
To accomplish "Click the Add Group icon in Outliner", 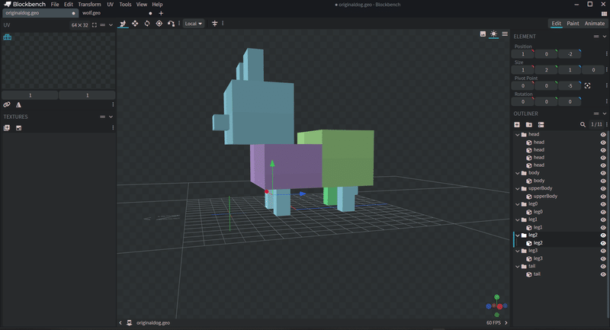I will [528, 124].
